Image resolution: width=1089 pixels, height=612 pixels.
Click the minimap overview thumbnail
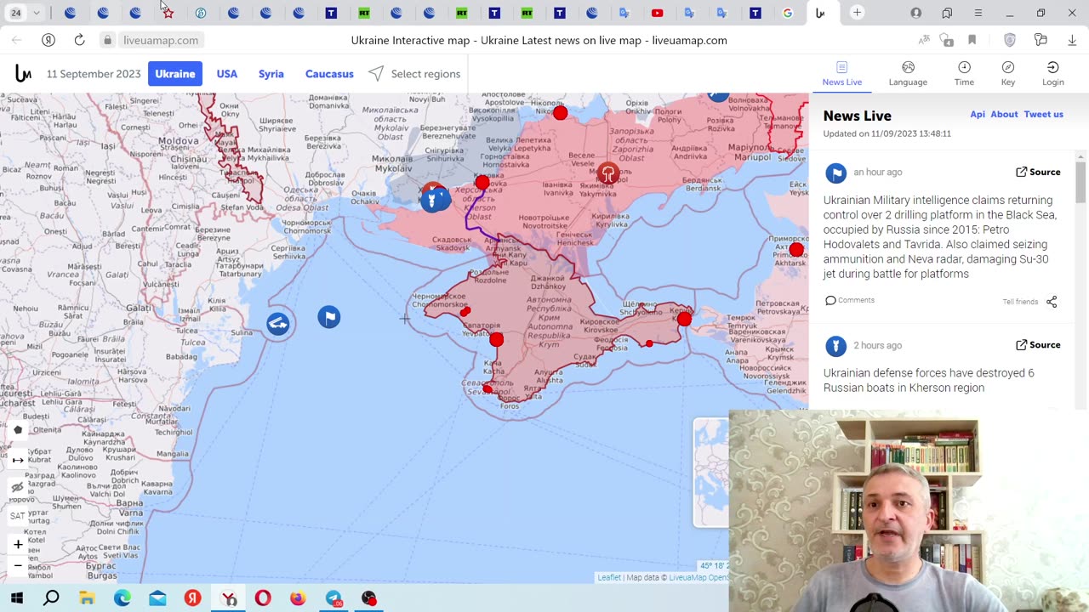coord(710,473)
